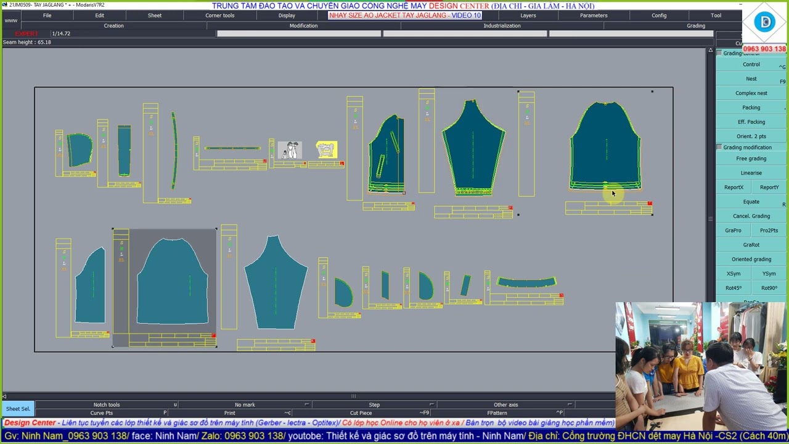789x444 pixels.
Task: Select the curved collar band piece
Action: pos(526,282)
